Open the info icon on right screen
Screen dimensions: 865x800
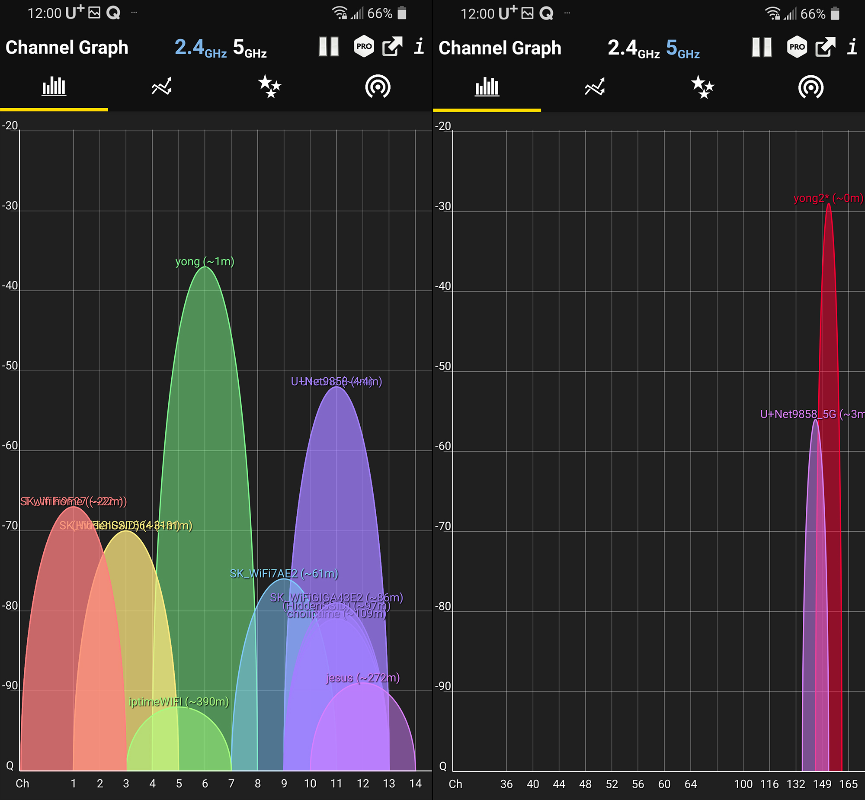tap(852, 47)
